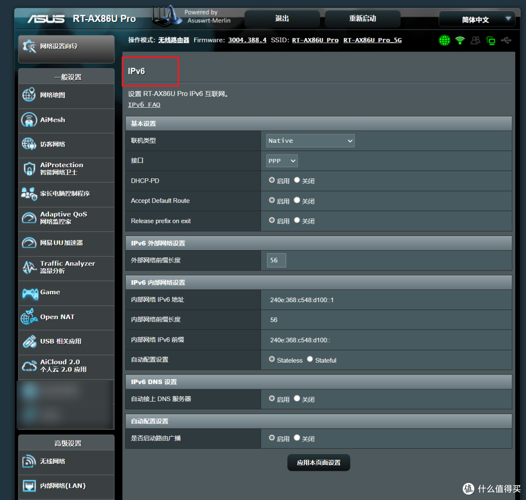Enable Accept Default Route

click(x=272, y=200)
